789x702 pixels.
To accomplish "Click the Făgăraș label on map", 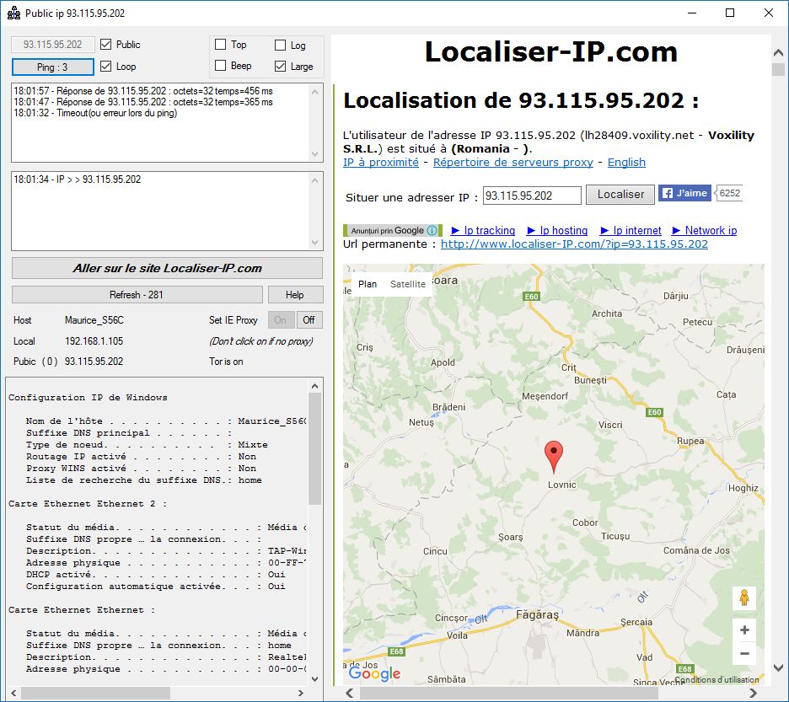I will (x=537, y=615).
